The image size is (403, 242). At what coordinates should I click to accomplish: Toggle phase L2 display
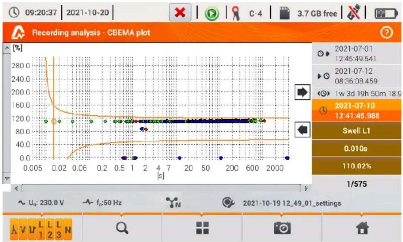click(x=49, y=229)
